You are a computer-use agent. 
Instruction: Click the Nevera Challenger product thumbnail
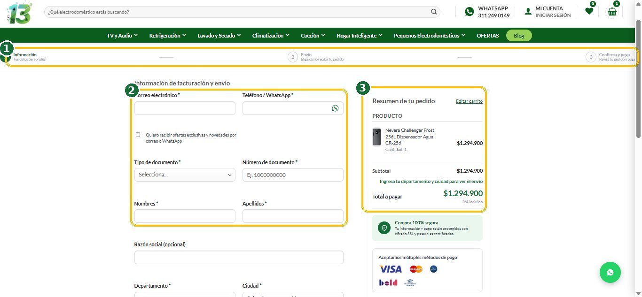[377, 137]
